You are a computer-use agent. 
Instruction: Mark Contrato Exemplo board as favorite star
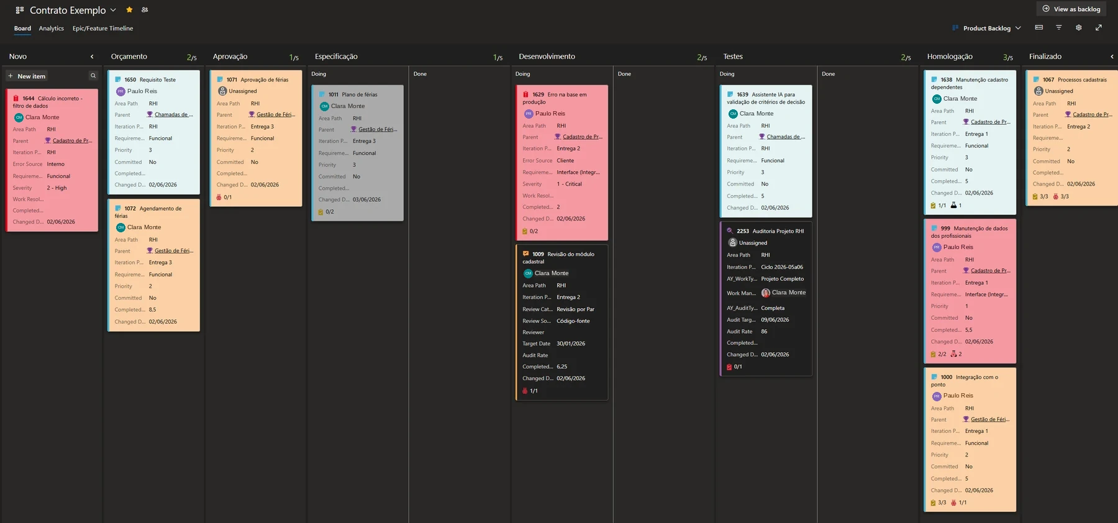[129, 10]
